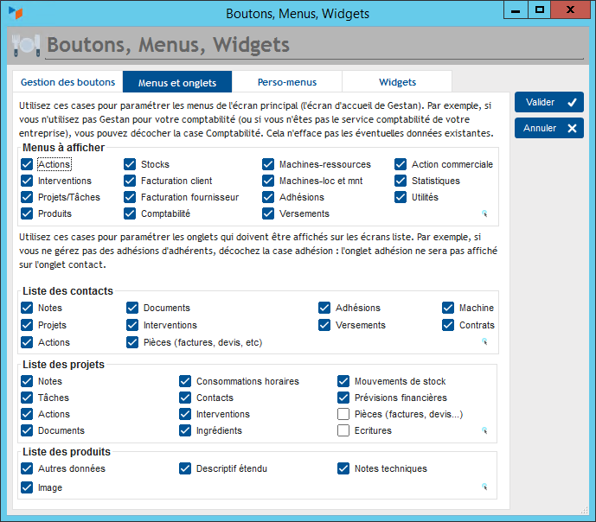
Task: Click the cursor icon in Liste des contacts group
Action: tap(485, 341)
